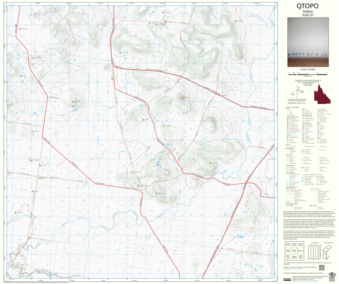Click the adjoining sheets index grid

294,251
